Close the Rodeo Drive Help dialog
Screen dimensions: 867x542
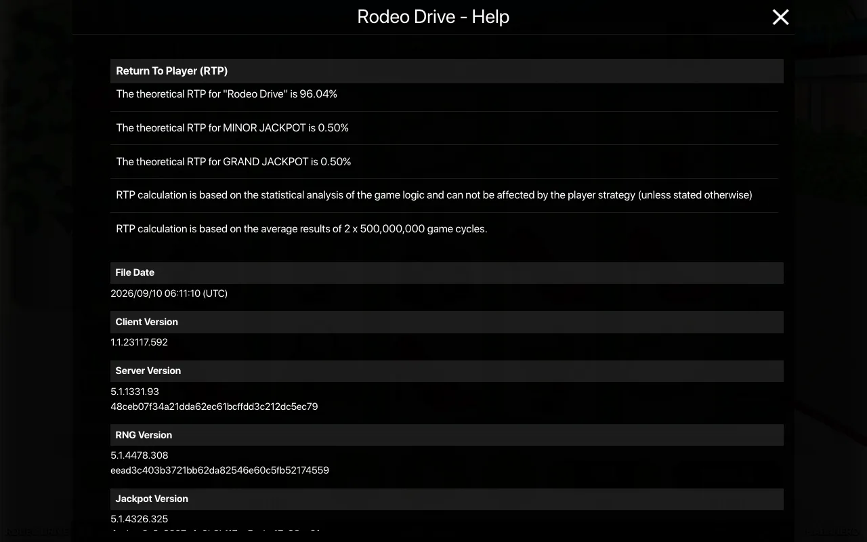click(x=780, y=17)
